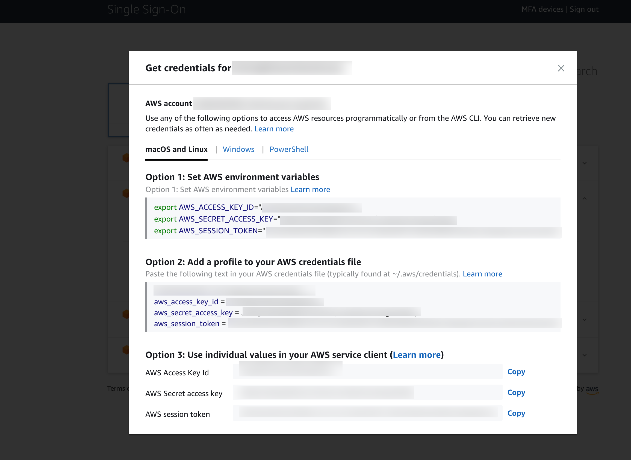The width and height of the screenshot is (631, 460).
Task: Click the AWS cube icon in the fourth account row
Action: pos(126,314)
